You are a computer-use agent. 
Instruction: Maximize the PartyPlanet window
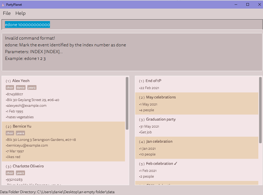tap(248, 4)
